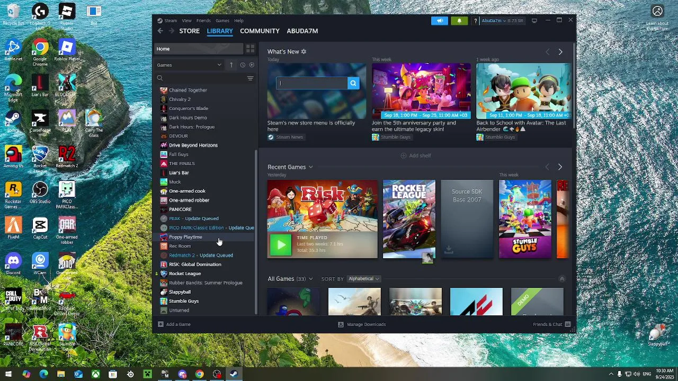Open the green notifications bell
Screen dimensions: 678x381
(459, 21)
